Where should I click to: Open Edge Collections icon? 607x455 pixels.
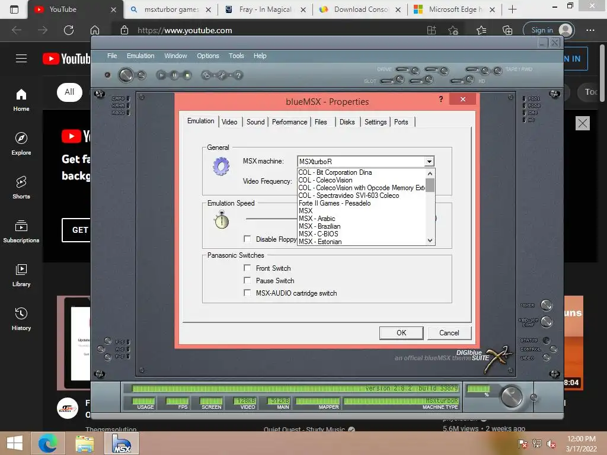click(507, 30)
